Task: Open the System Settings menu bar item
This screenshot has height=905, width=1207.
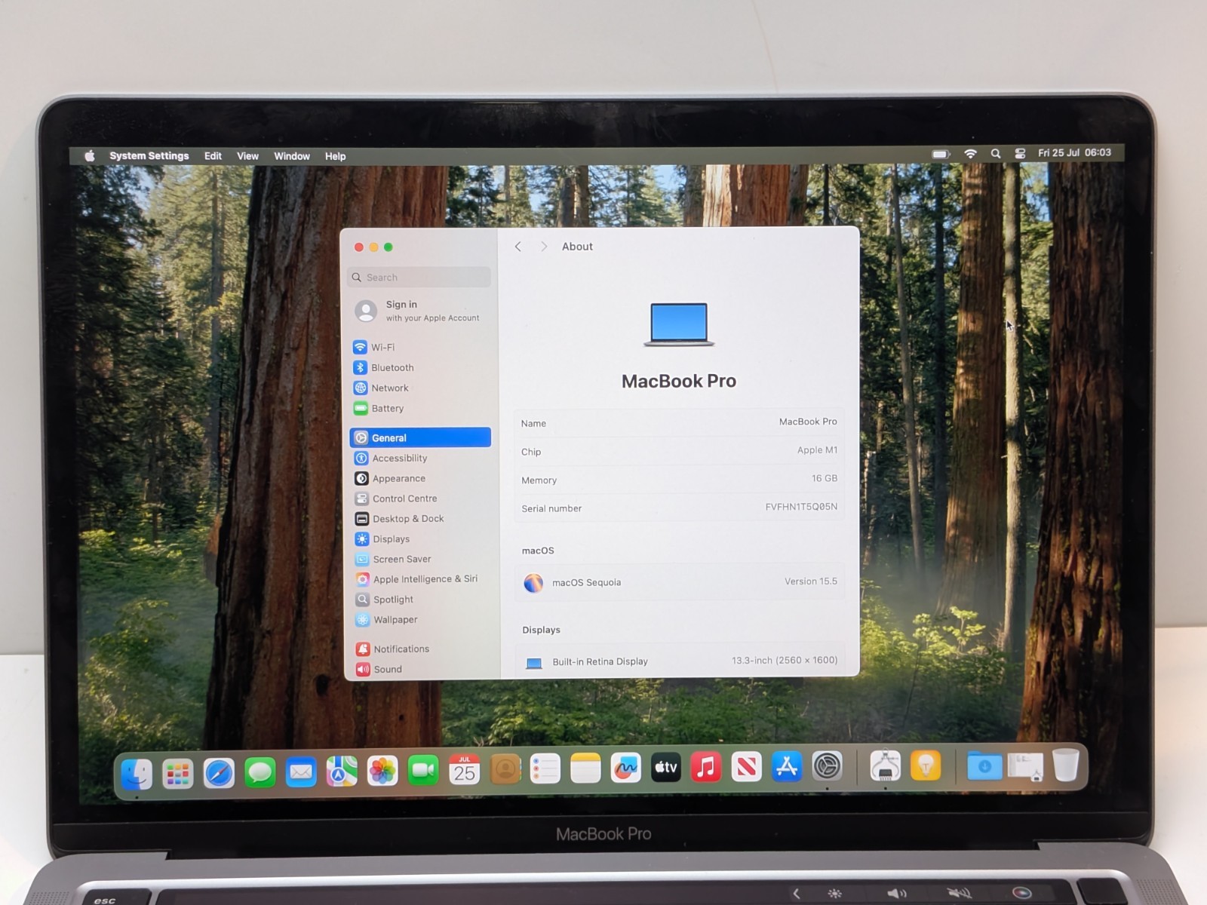Action: 149,156
